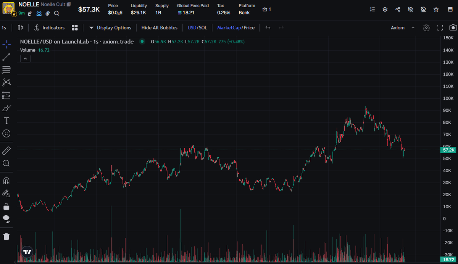Open the pump hand icon link
Screen dimensions: 458x264
point(30,13)
